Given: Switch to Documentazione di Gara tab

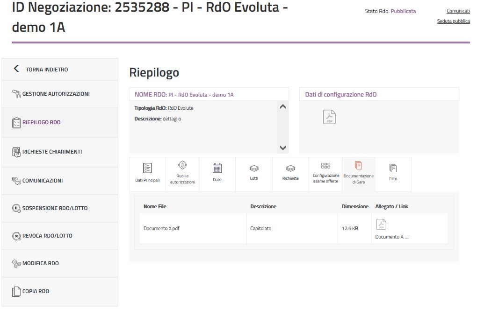Looking at the screenshot, I should (x=359, y=173).
